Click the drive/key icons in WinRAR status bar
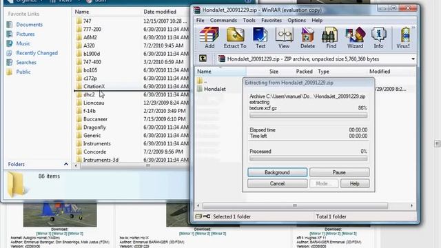Viewport: 441px width, 248px height. (x=203, y=216)
